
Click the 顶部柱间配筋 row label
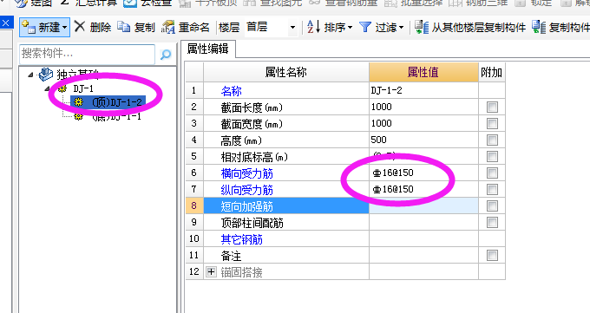(x=252, y=223)
